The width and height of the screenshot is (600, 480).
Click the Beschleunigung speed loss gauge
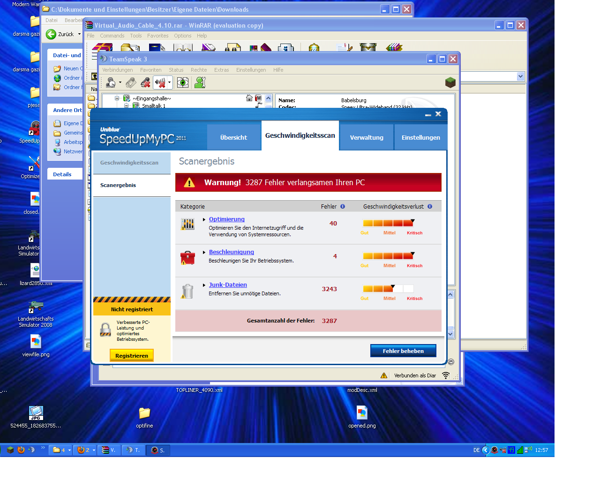[388, 256]
